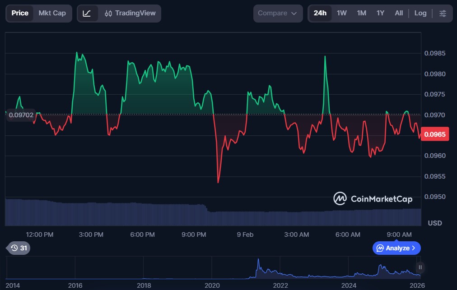
Task: Open chart settings sliders icon
Action: [x=443, y=13]
